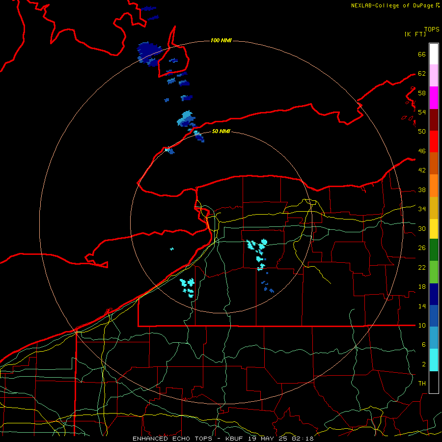Click the legend value 22
This screenshot has width=442, height=442.
pos(422,267)
